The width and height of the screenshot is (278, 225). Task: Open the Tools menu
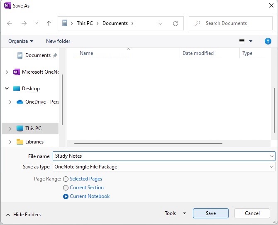[170, 213]
